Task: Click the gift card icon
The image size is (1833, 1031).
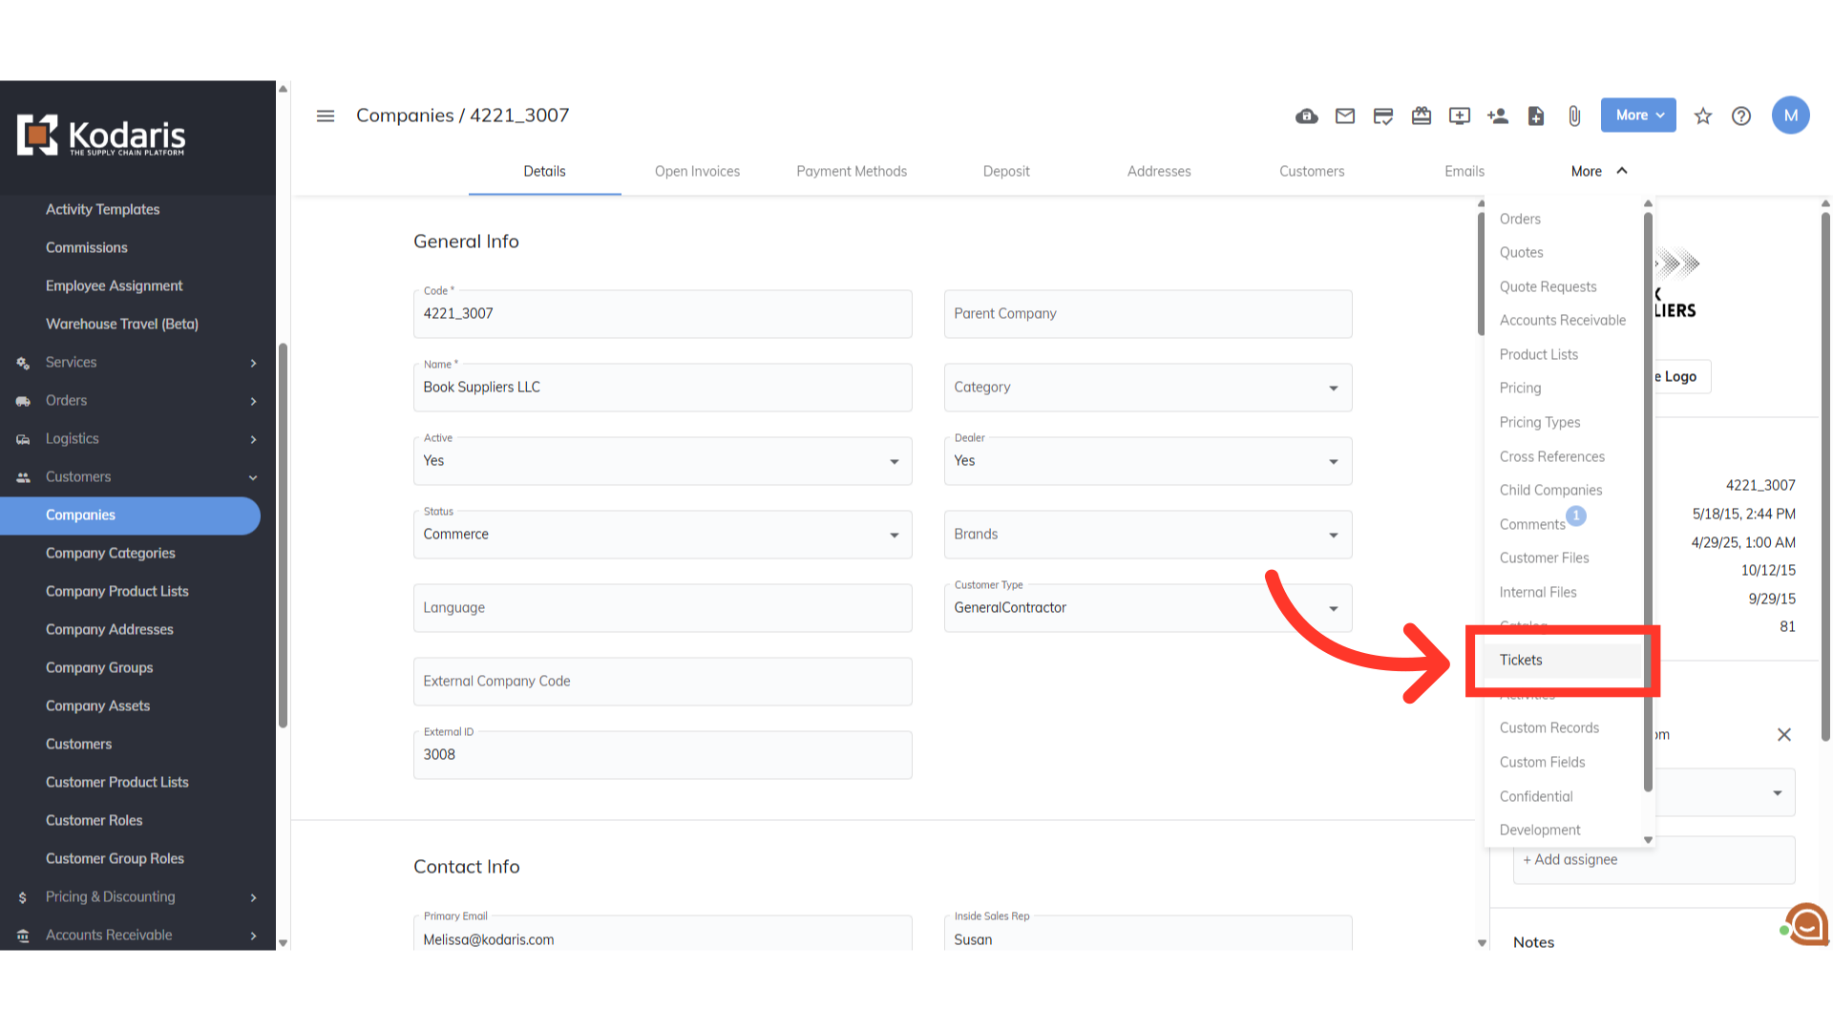Action: [x=1422, y=116]
